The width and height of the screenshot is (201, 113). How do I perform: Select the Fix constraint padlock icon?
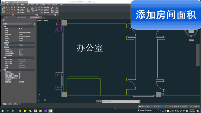[14, 8]
